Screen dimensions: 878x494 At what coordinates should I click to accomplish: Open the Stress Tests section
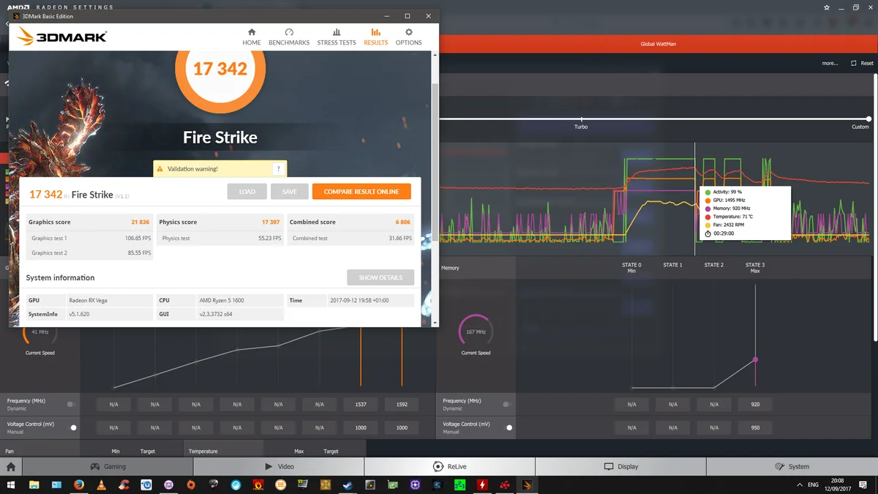pos(337,37)
